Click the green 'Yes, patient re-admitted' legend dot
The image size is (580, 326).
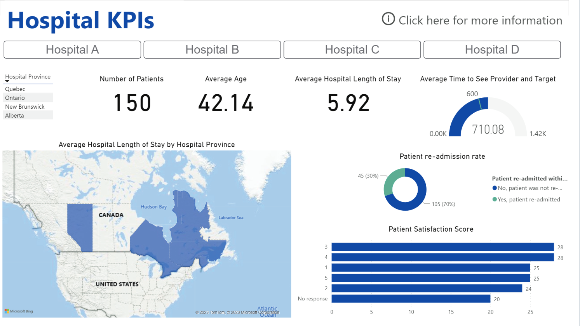(x=495, y=199)
